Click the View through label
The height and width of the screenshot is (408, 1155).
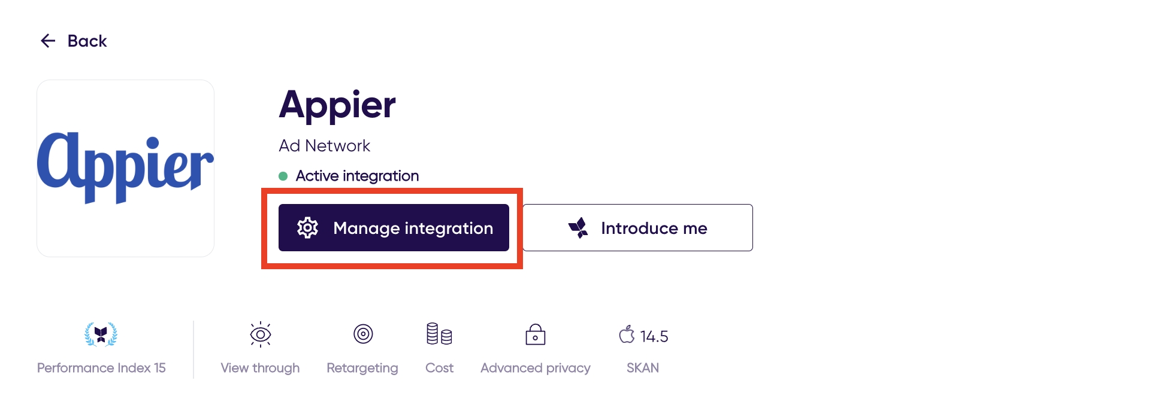tap(260, 368)
